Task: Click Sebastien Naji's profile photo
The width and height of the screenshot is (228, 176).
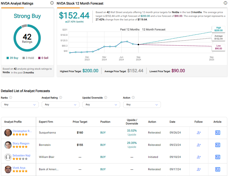Action: click(8, 157)
